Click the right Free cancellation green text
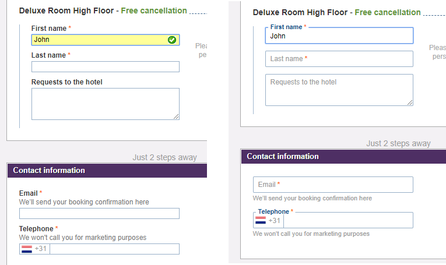Viewport: 446px width, 265px height. coord(388,12)
